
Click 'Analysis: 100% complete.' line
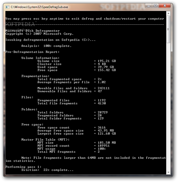[46, 46]
